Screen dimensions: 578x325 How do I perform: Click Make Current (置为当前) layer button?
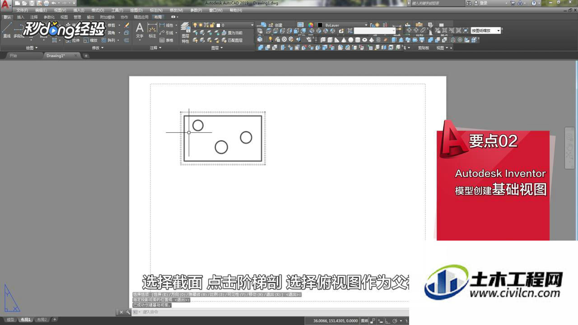coord(232,33)
